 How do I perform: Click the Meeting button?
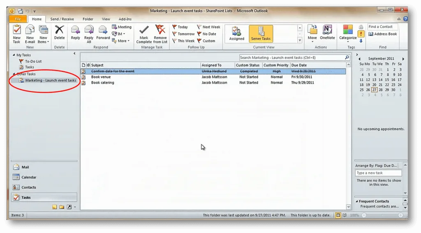pos(122,27)
